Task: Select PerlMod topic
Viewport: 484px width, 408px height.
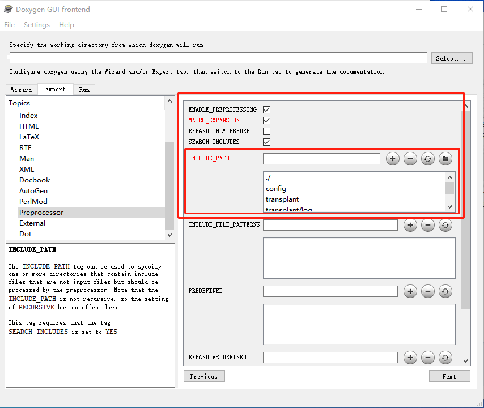Action: (x=33, y=202)
